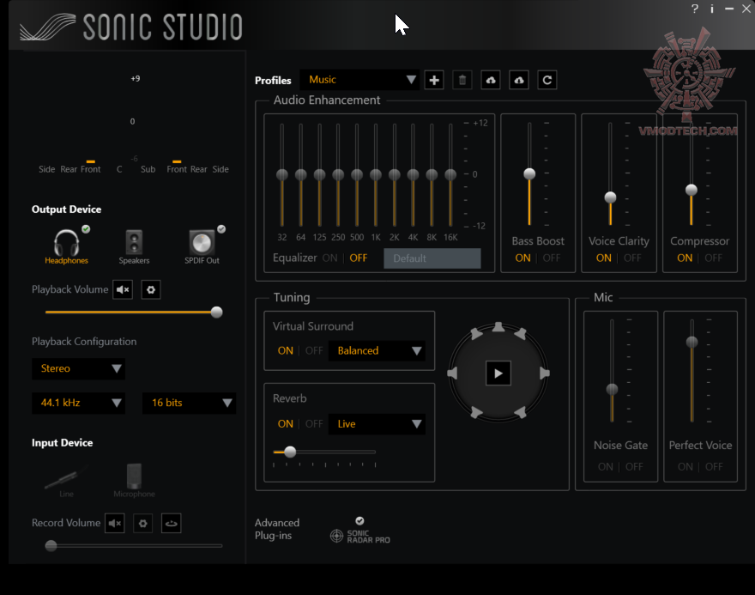Viewport: 755px width, 595px height.
Task: Turn Reverb ON
Action: pos(286,424)
